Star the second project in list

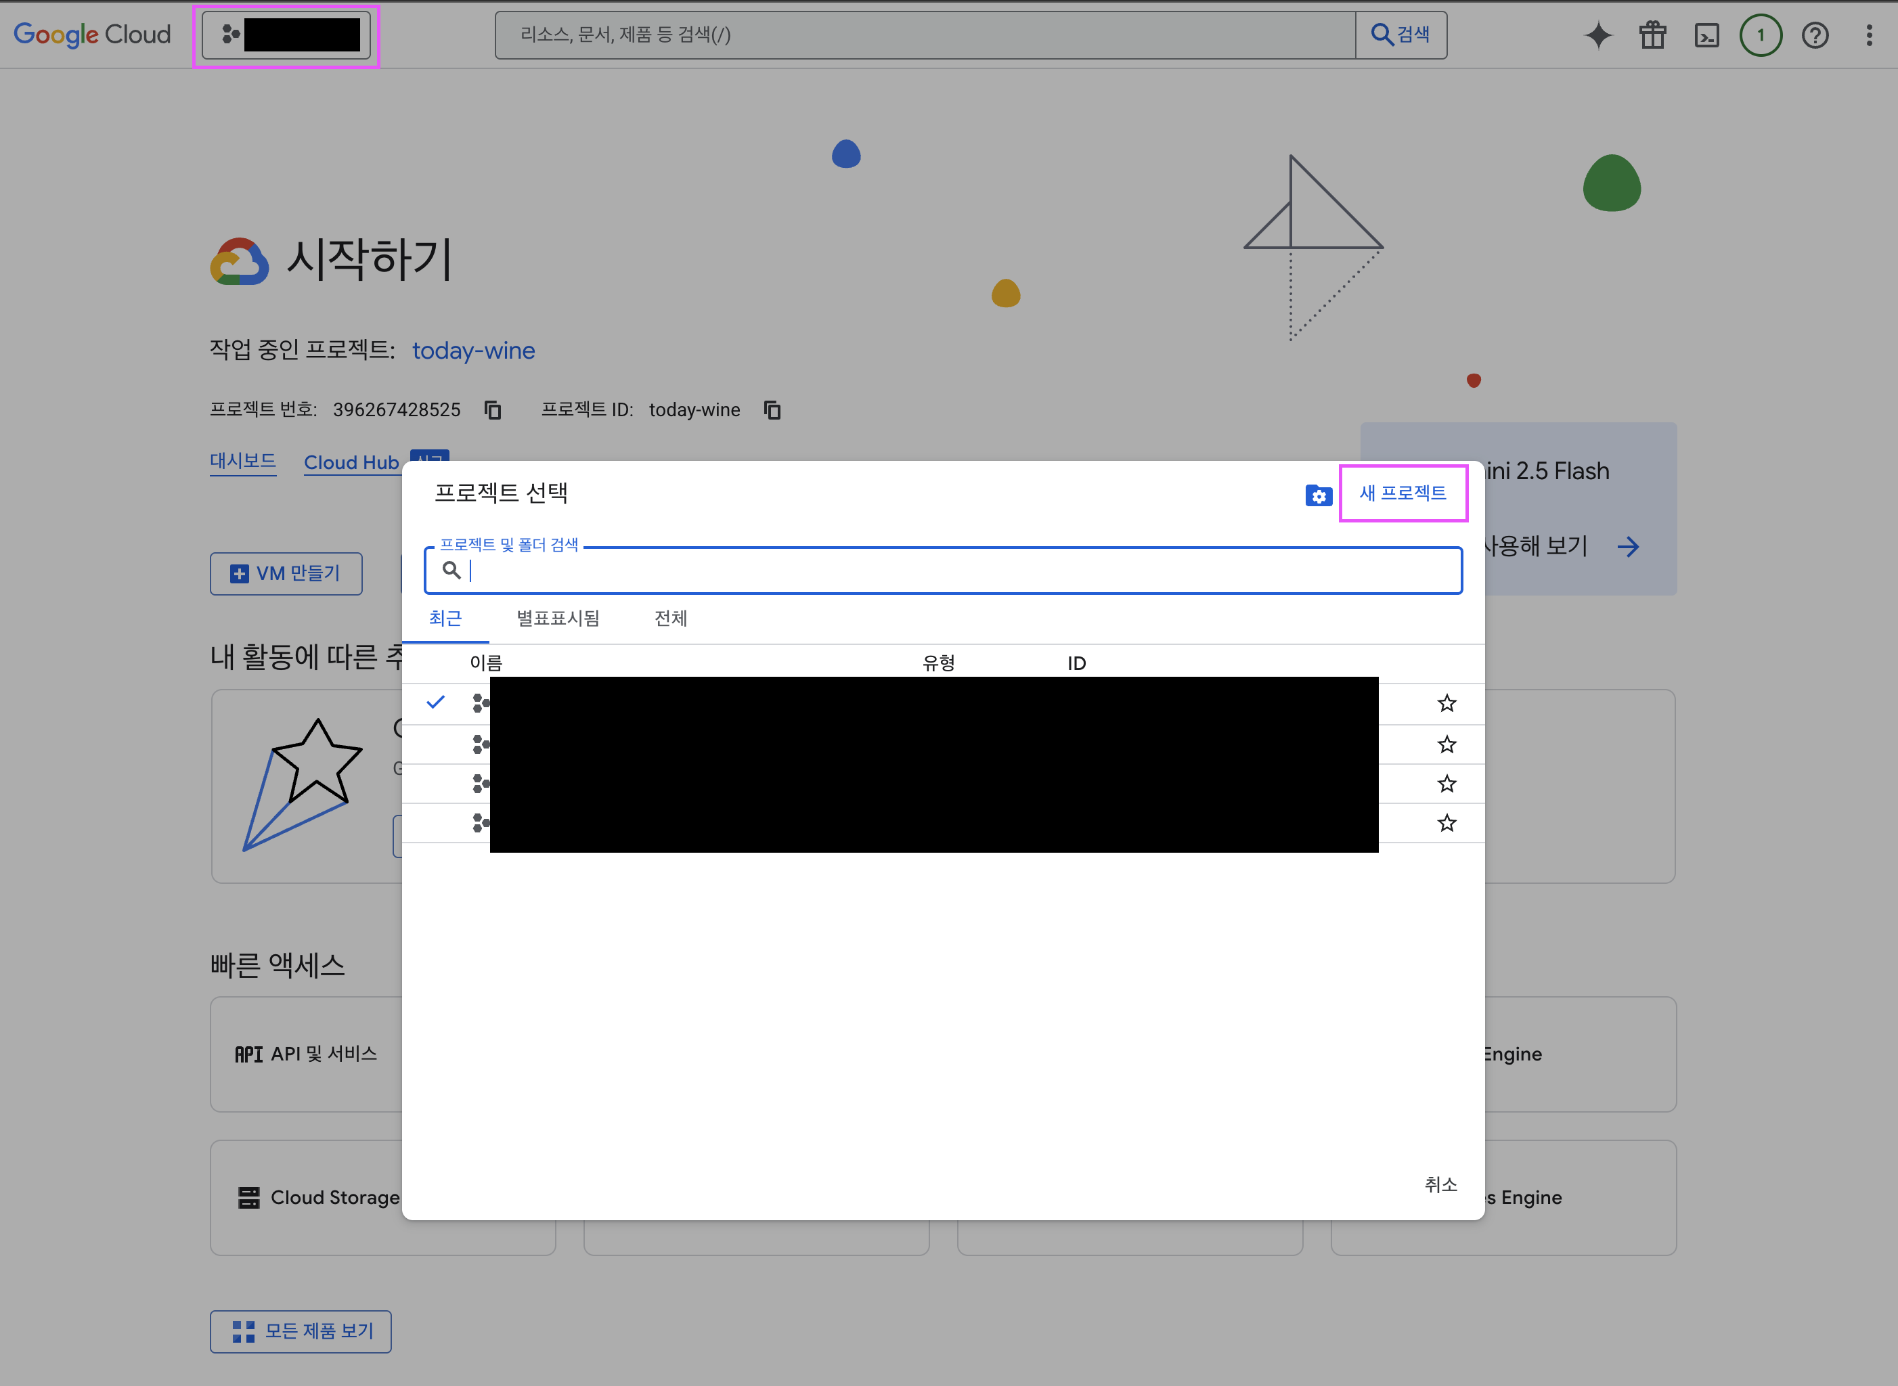click(1447, 744)
